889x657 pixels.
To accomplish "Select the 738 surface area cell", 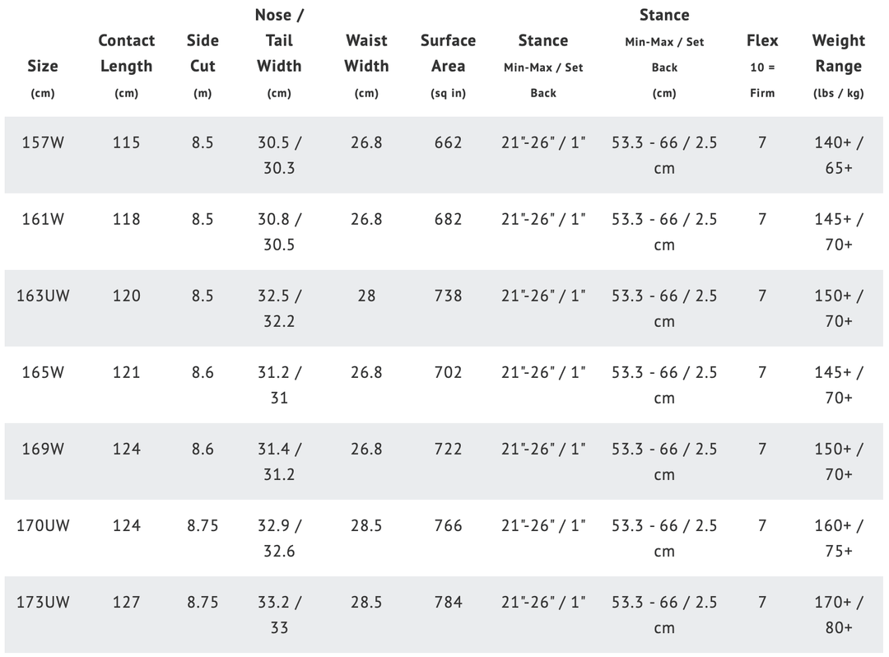I will coord(448,296).
